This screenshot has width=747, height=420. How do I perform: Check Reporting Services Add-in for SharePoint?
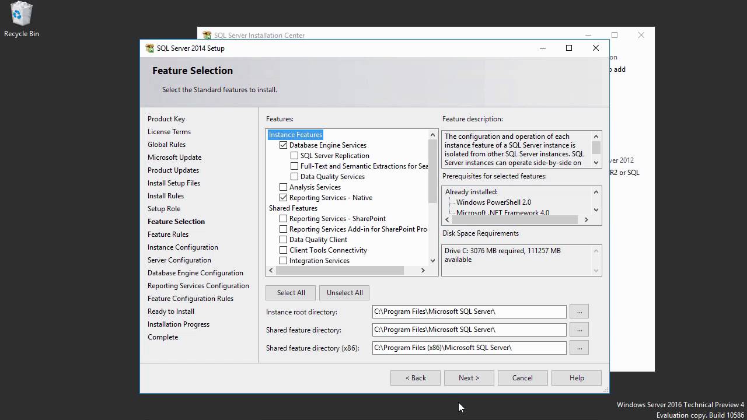point(284,229)
